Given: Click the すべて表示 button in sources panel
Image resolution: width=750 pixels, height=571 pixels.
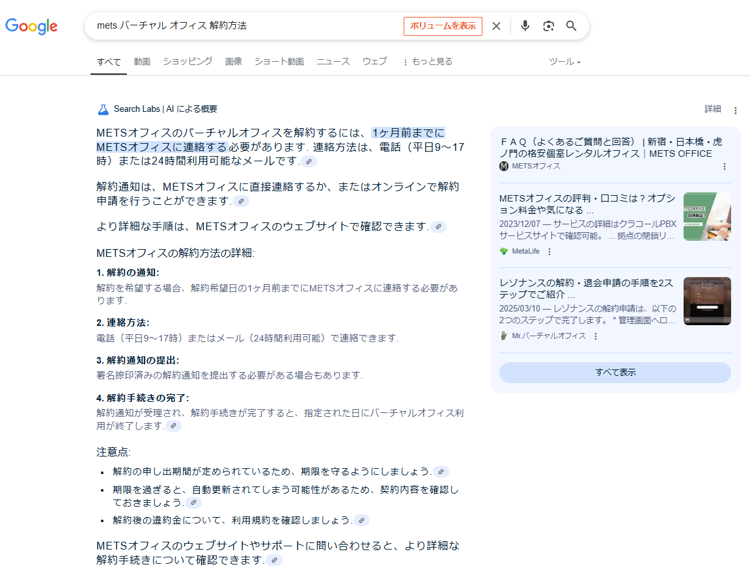Looking at the screenshot, I should click(615, 372).
